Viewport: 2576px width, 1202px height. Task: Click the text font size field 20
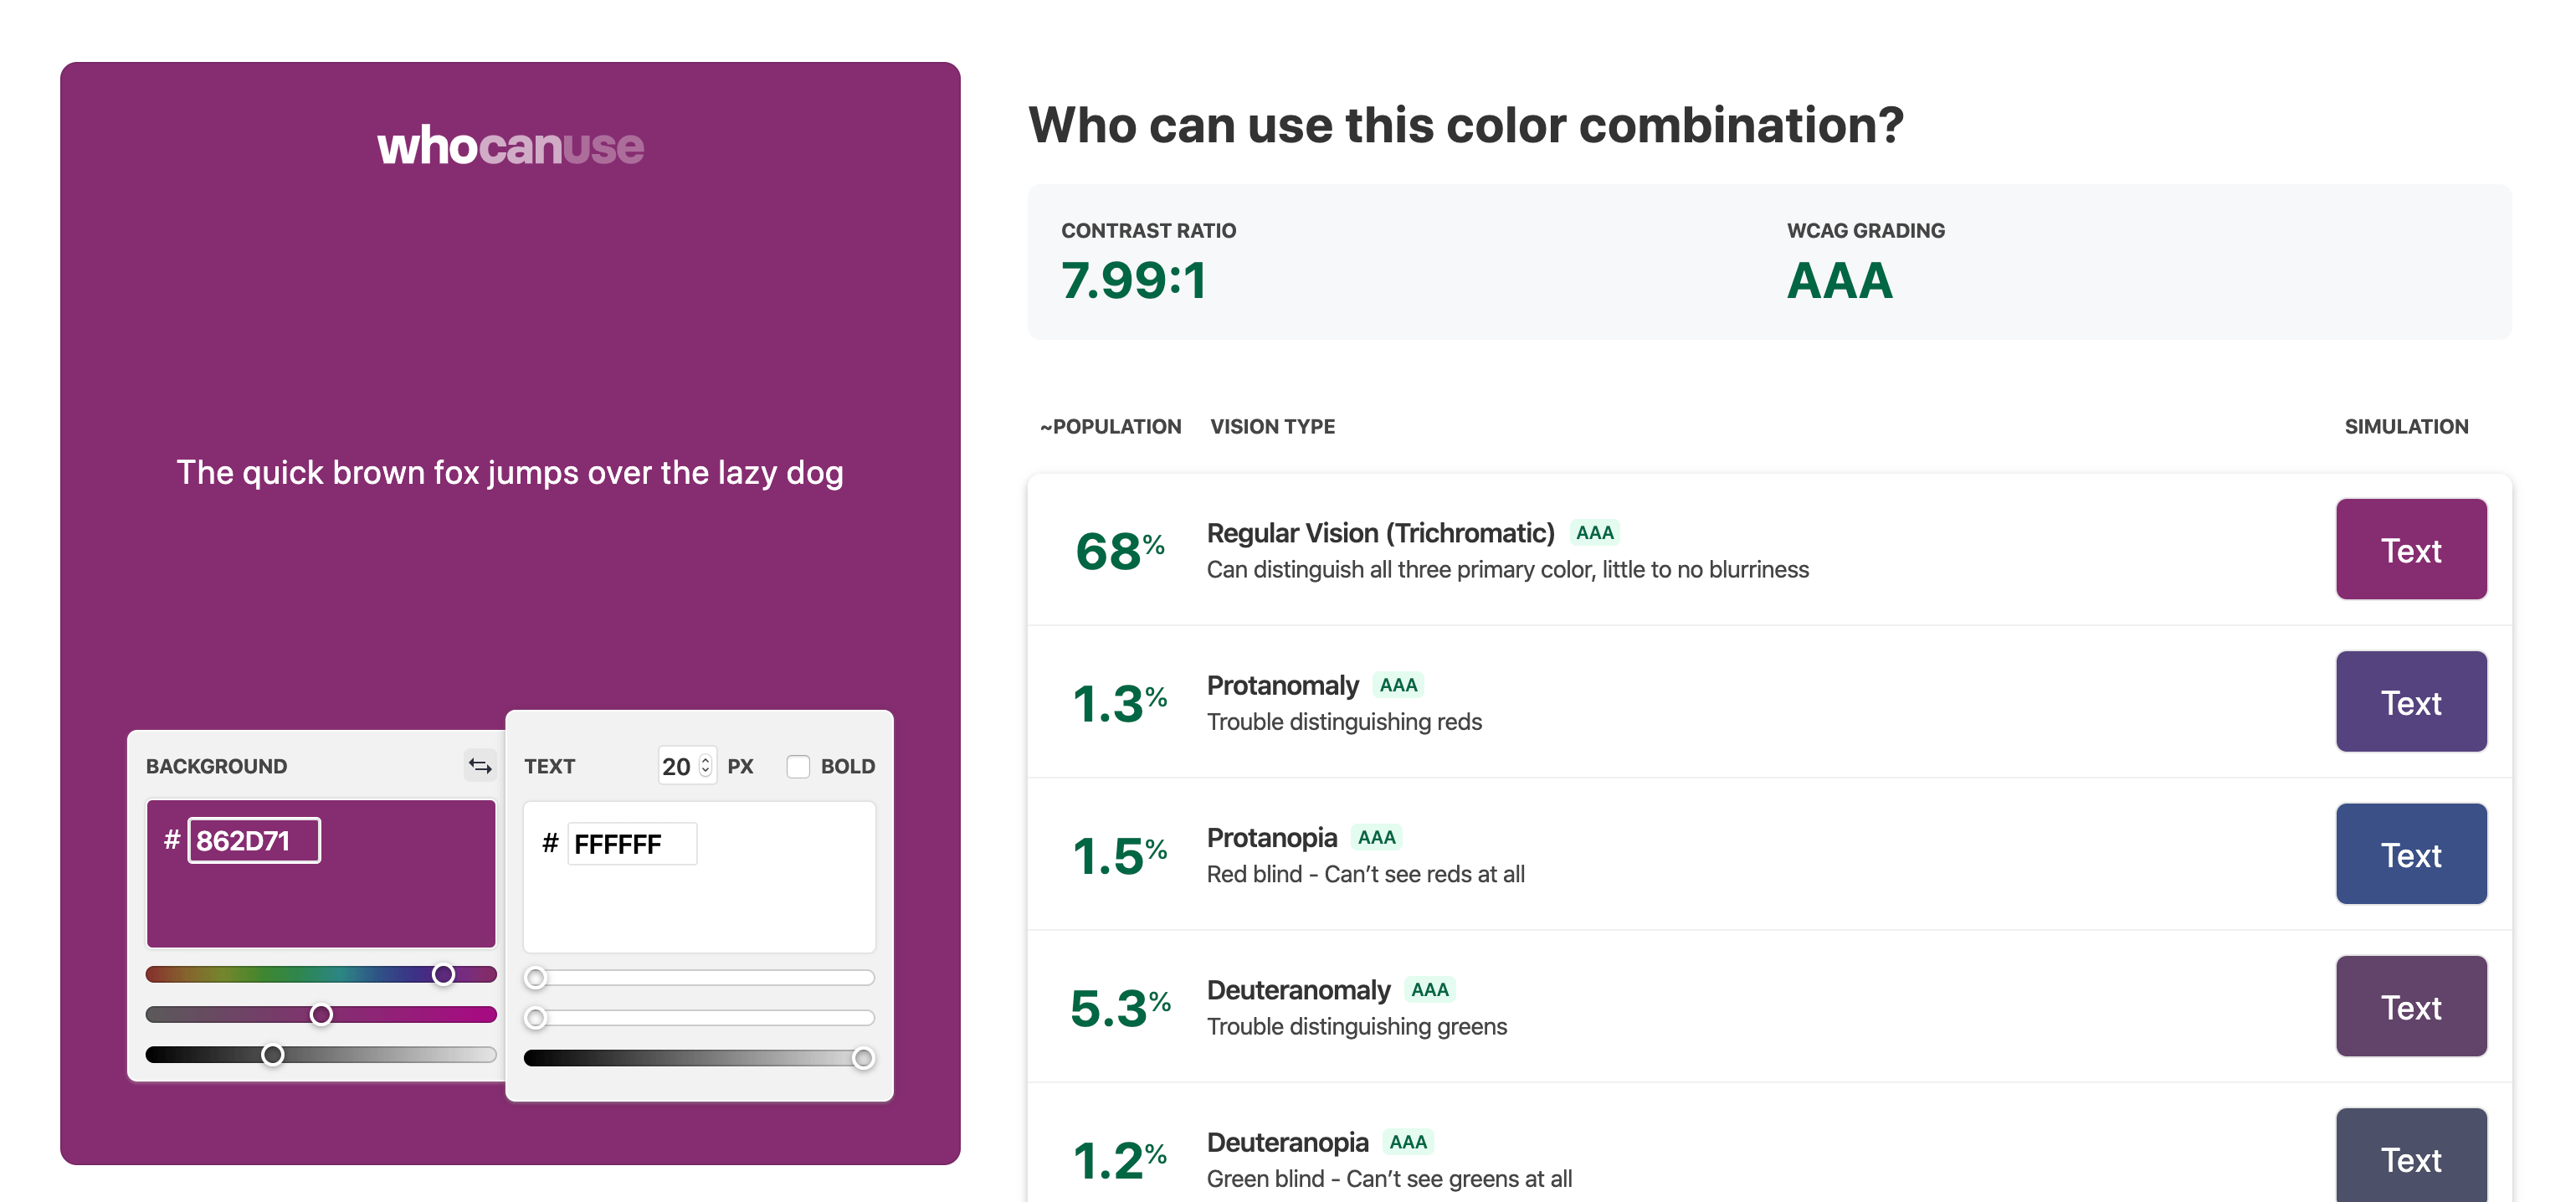[x=677, y=766]
